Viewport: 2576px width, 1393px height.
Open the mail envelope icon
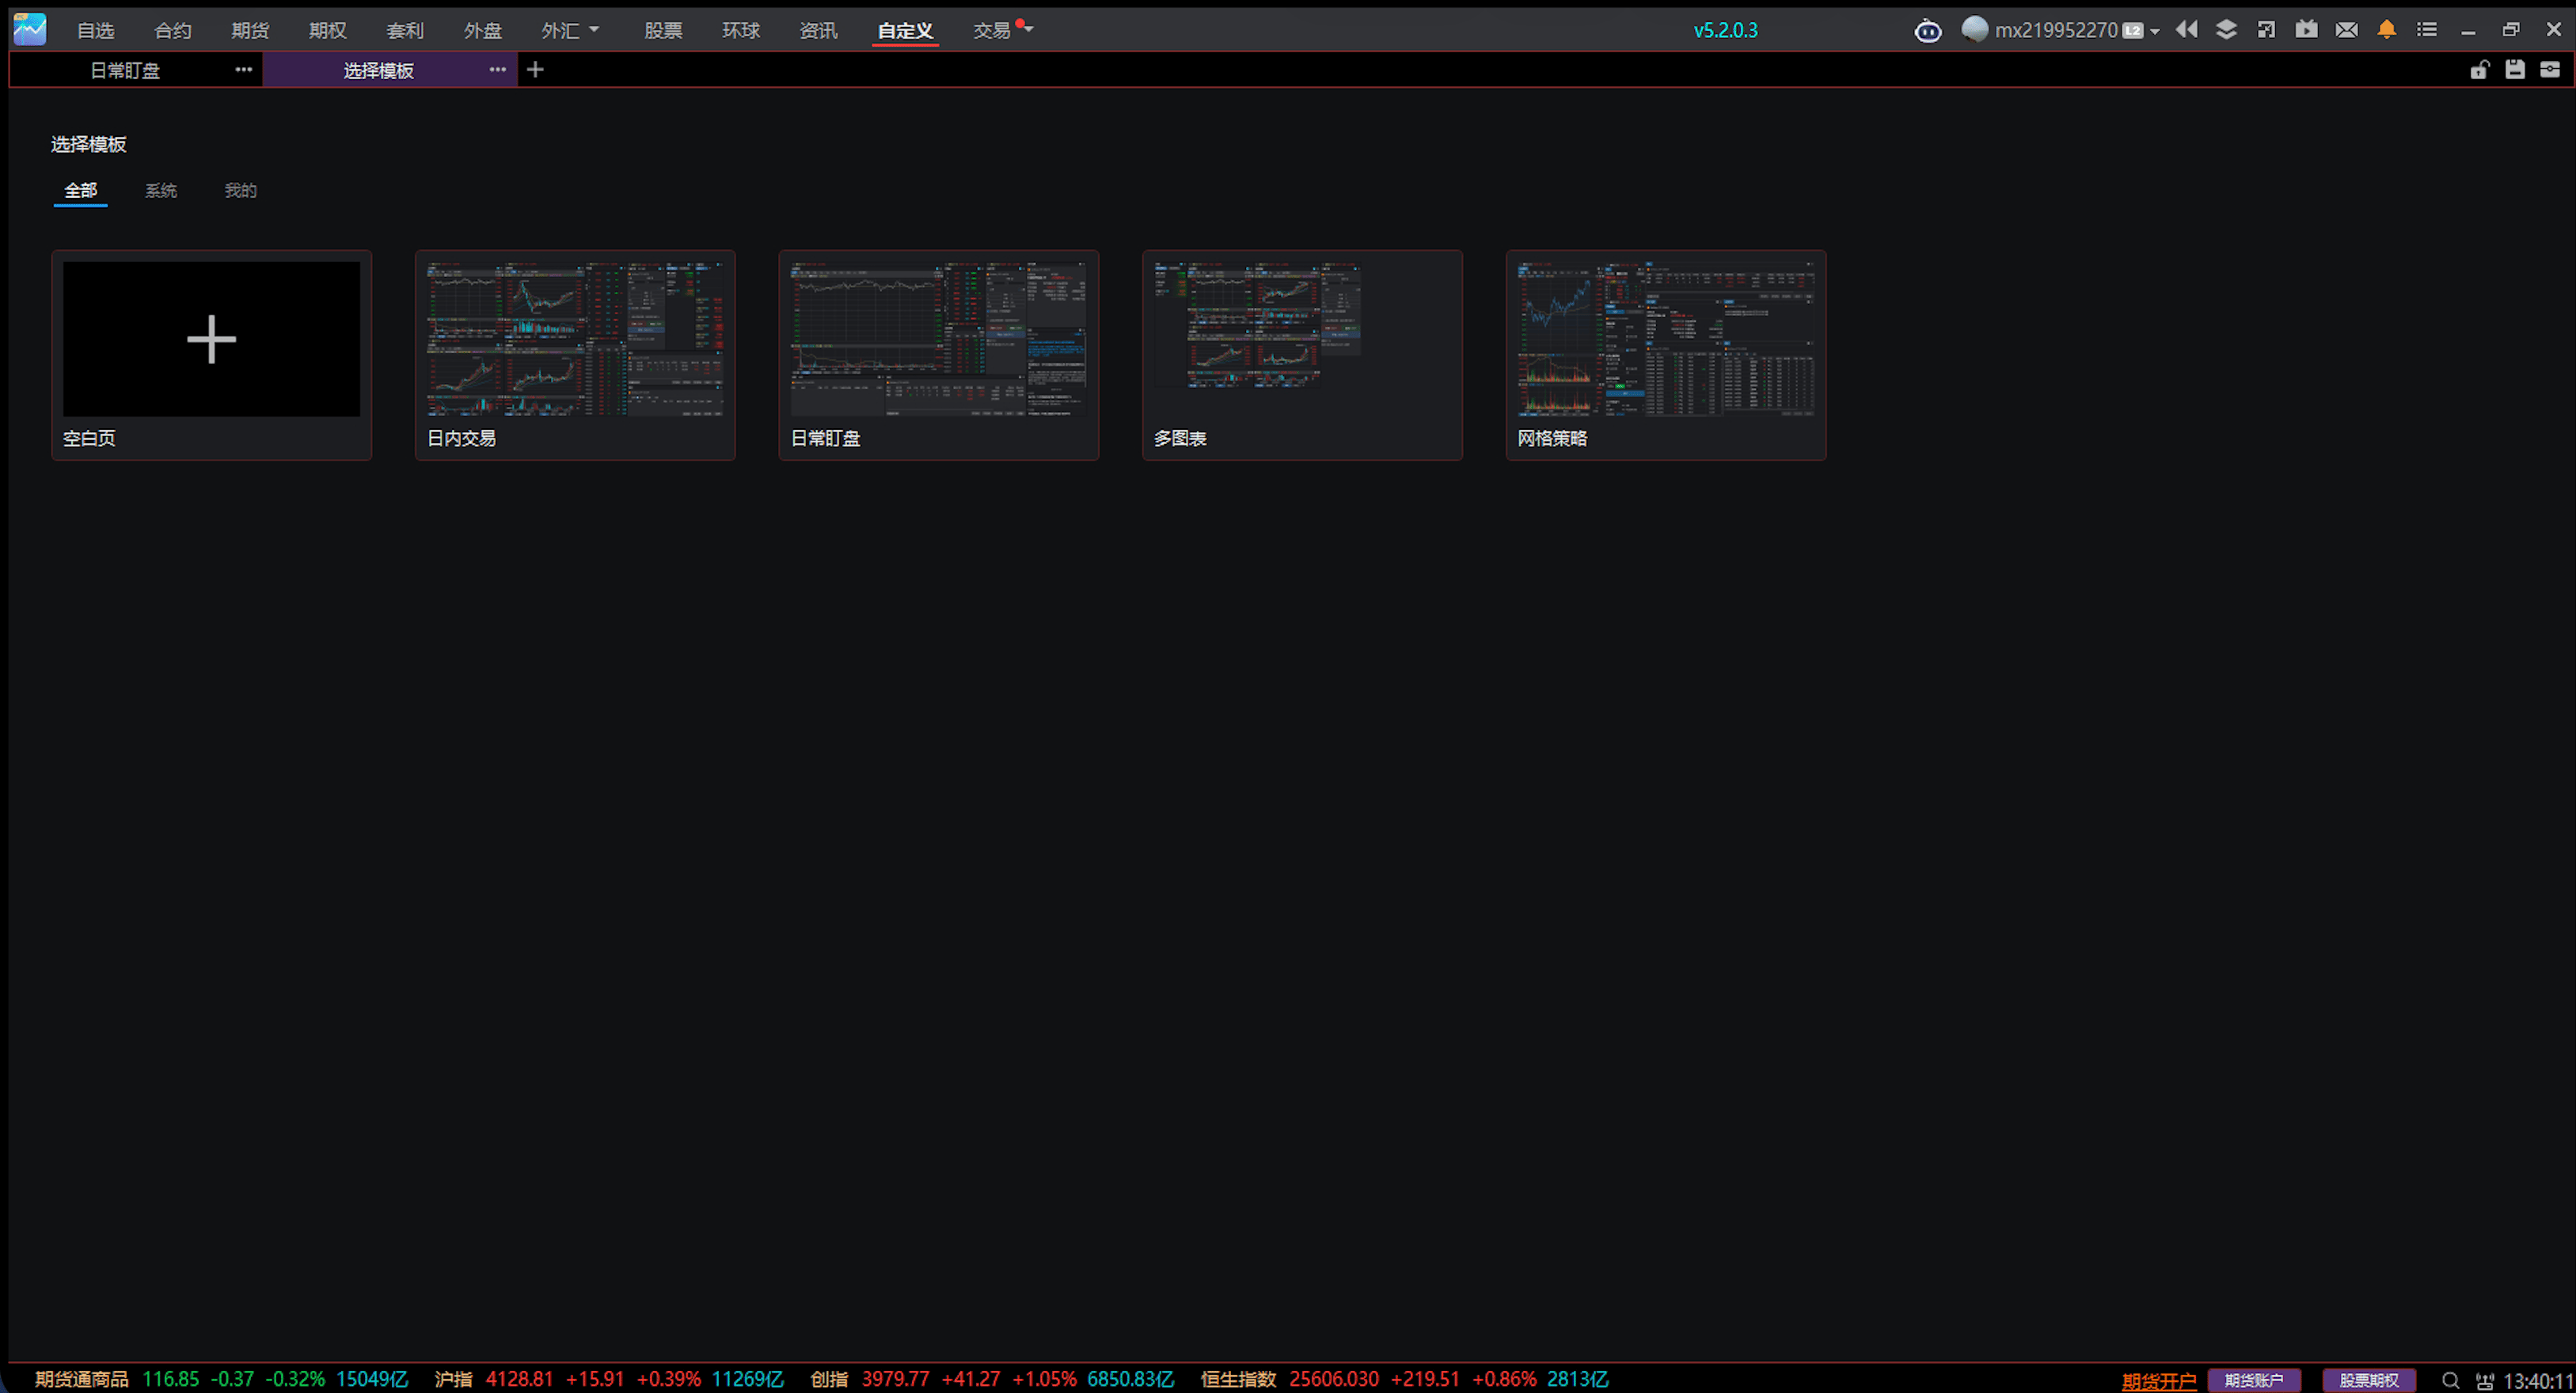2346,30
